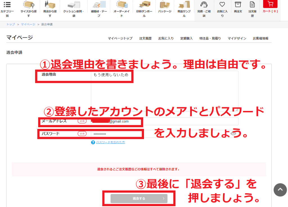Click the サイズから探す box icon
Viewport: 288px width, 207px height.
29,5
